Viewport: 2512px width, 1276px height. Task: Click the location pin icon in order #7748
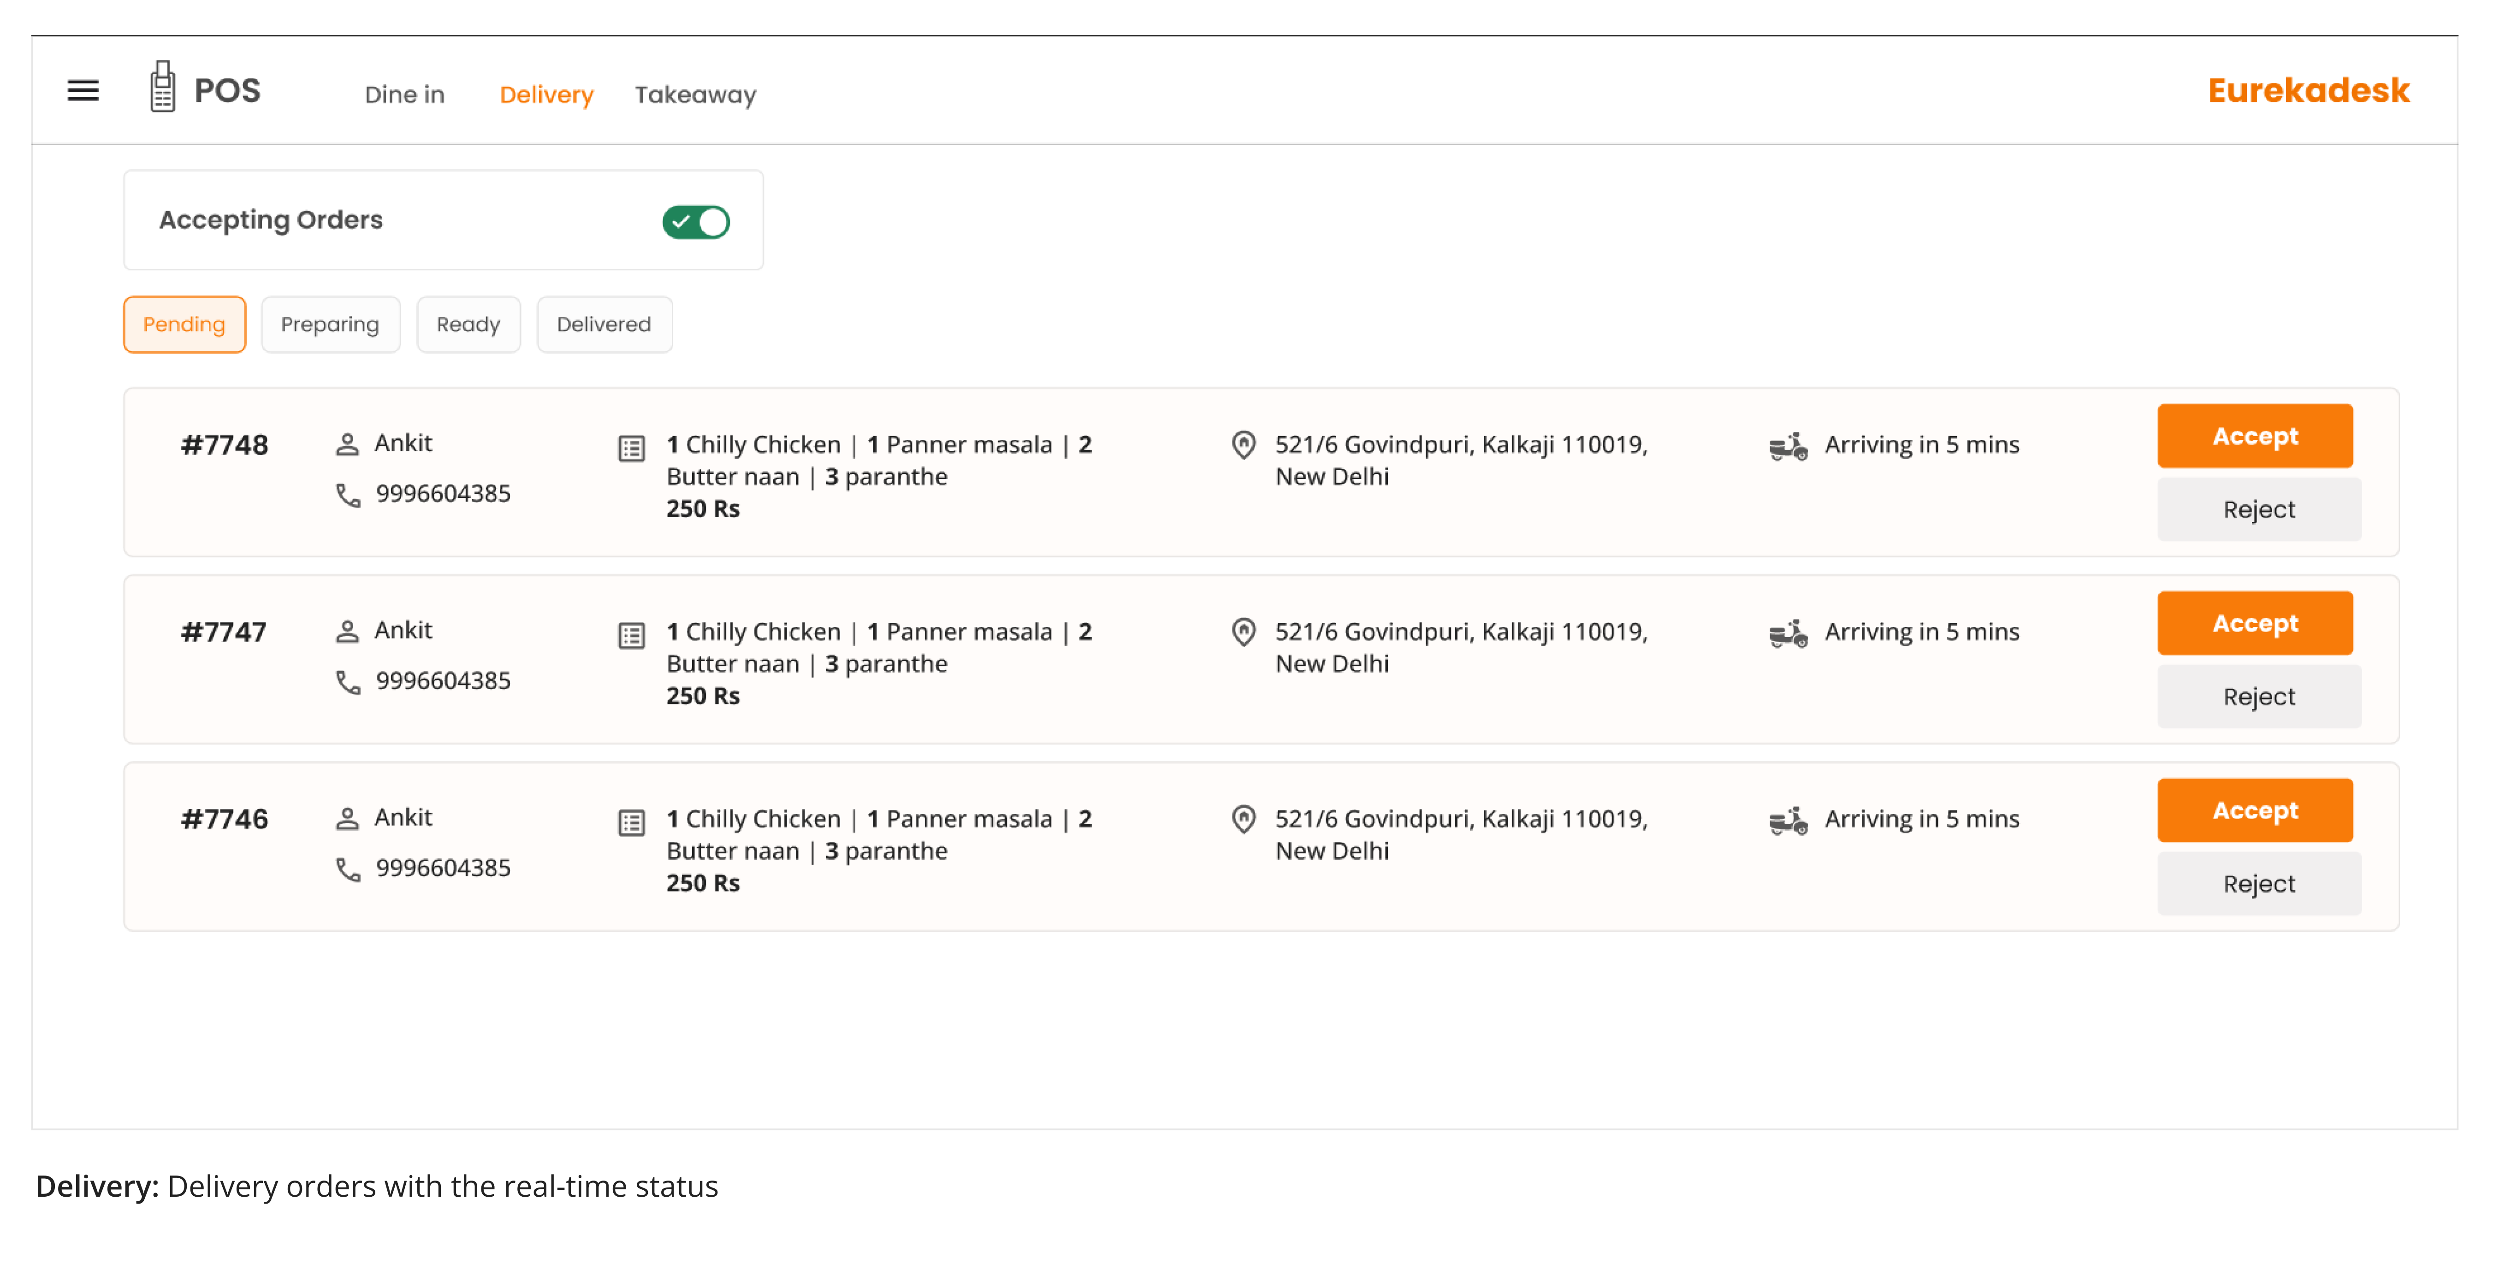click(x=1244, y=445)
